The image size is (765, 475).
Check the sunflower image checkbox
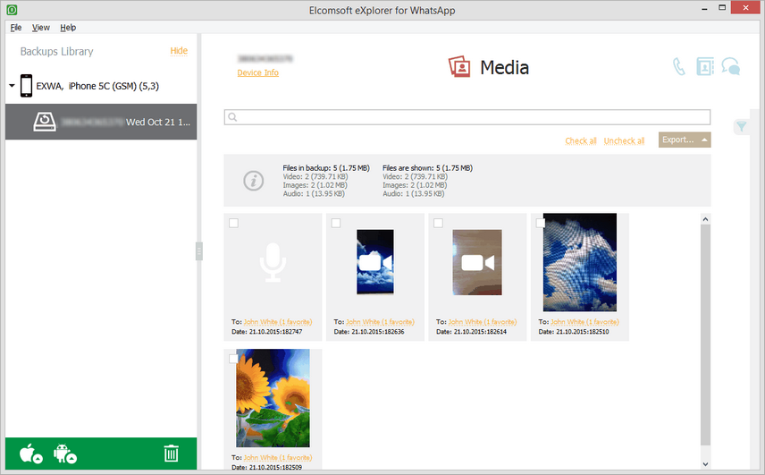click(233, 359)
